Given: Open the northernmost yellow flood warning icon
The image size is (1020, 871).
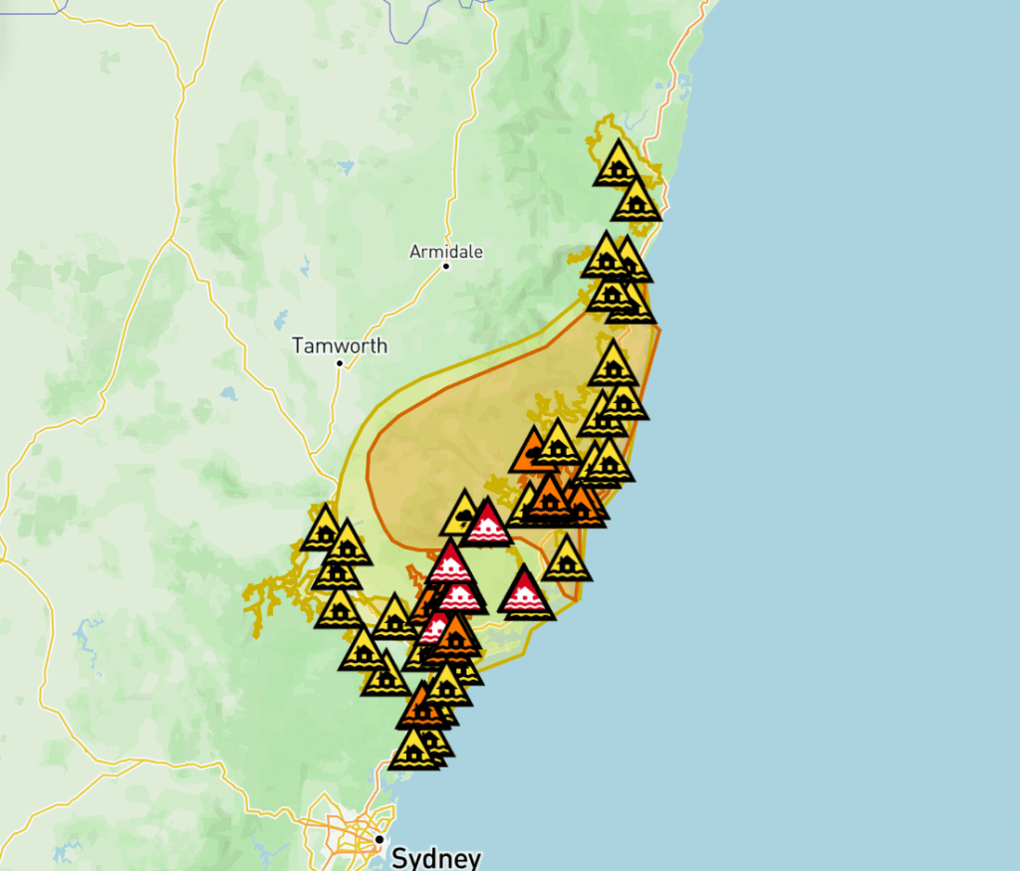Looking at the screenshot, I should (618, 164).
